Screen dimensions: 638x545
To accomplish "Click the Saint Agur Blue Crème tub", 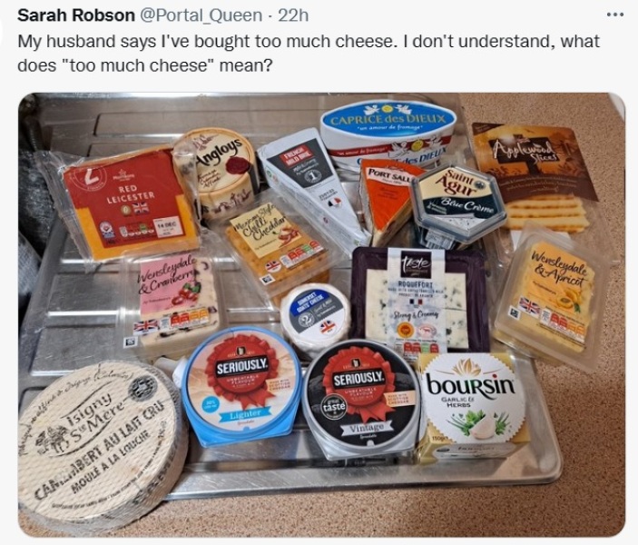I will [x=458, y=203].
